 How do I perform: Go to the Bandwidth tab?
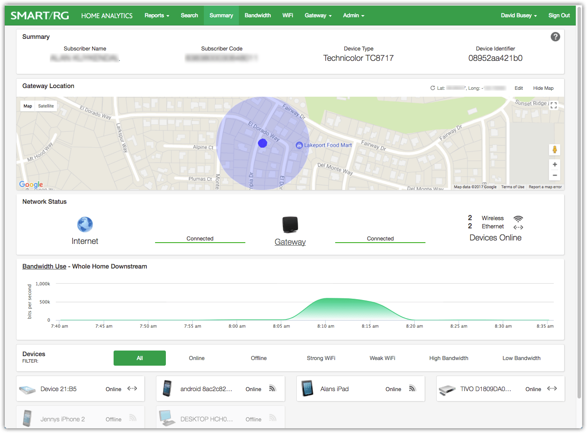click(x=257, y=16)
